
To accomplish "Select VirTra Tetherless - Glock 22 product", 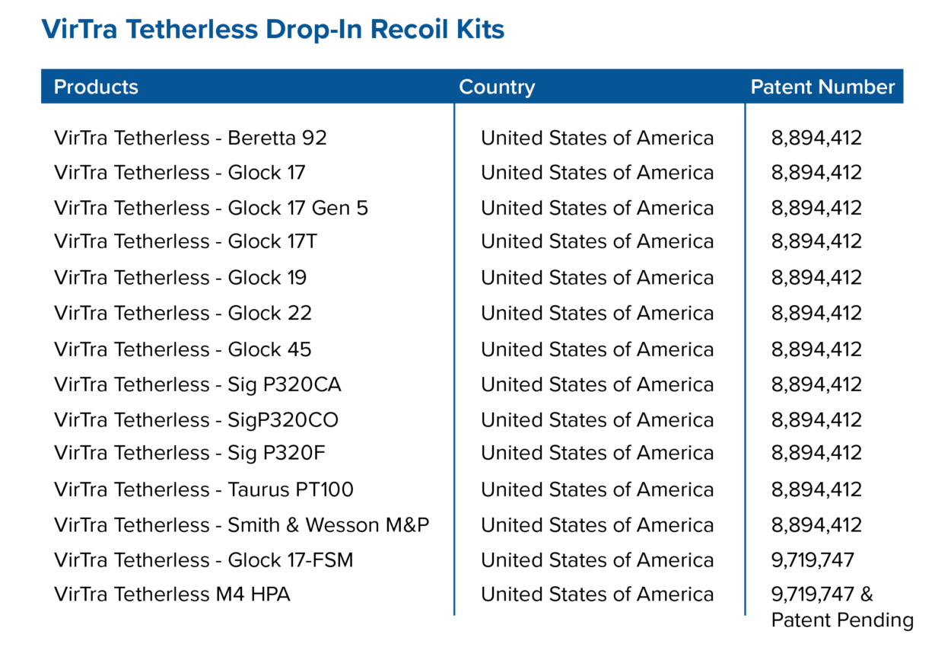I will (x=183, y=313).
